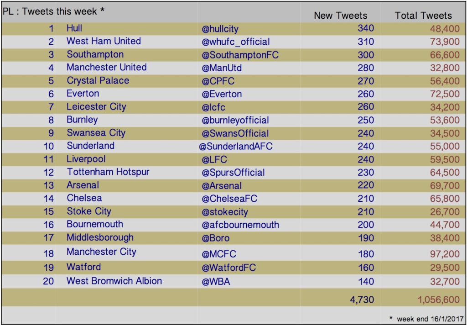The height and width of the screenshot is (326, 467).
Task: Click the @ChelseaFC handle
Action: click(229, 198)
